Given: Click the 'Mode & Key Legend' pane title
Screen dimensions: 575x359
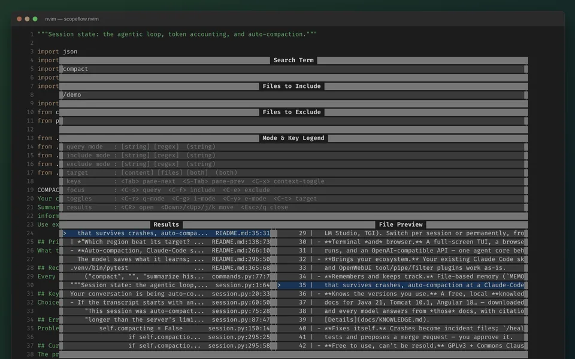Looking at the screenshot, I should [293, 138].
